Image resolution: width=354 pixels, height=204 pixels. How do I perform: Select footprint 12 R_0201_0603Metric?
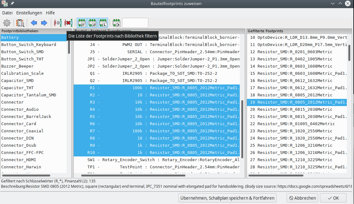click(297, 52)
